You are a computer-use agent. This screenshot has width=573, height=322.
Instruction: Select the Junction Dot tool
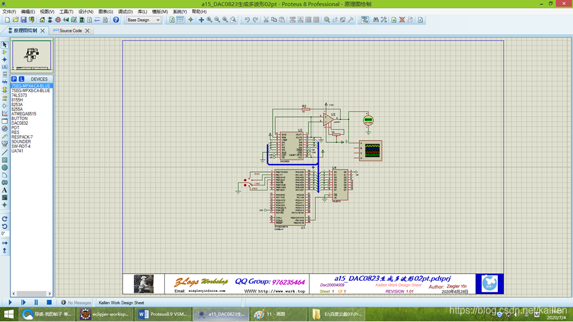tap(4, 60)
